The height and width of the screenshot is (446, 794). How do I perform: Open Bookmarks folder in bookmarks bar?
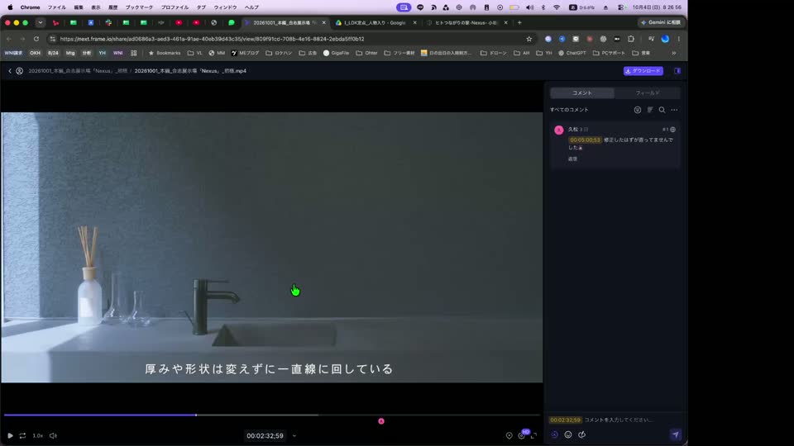pyautogui.click(x=165, y=53)
